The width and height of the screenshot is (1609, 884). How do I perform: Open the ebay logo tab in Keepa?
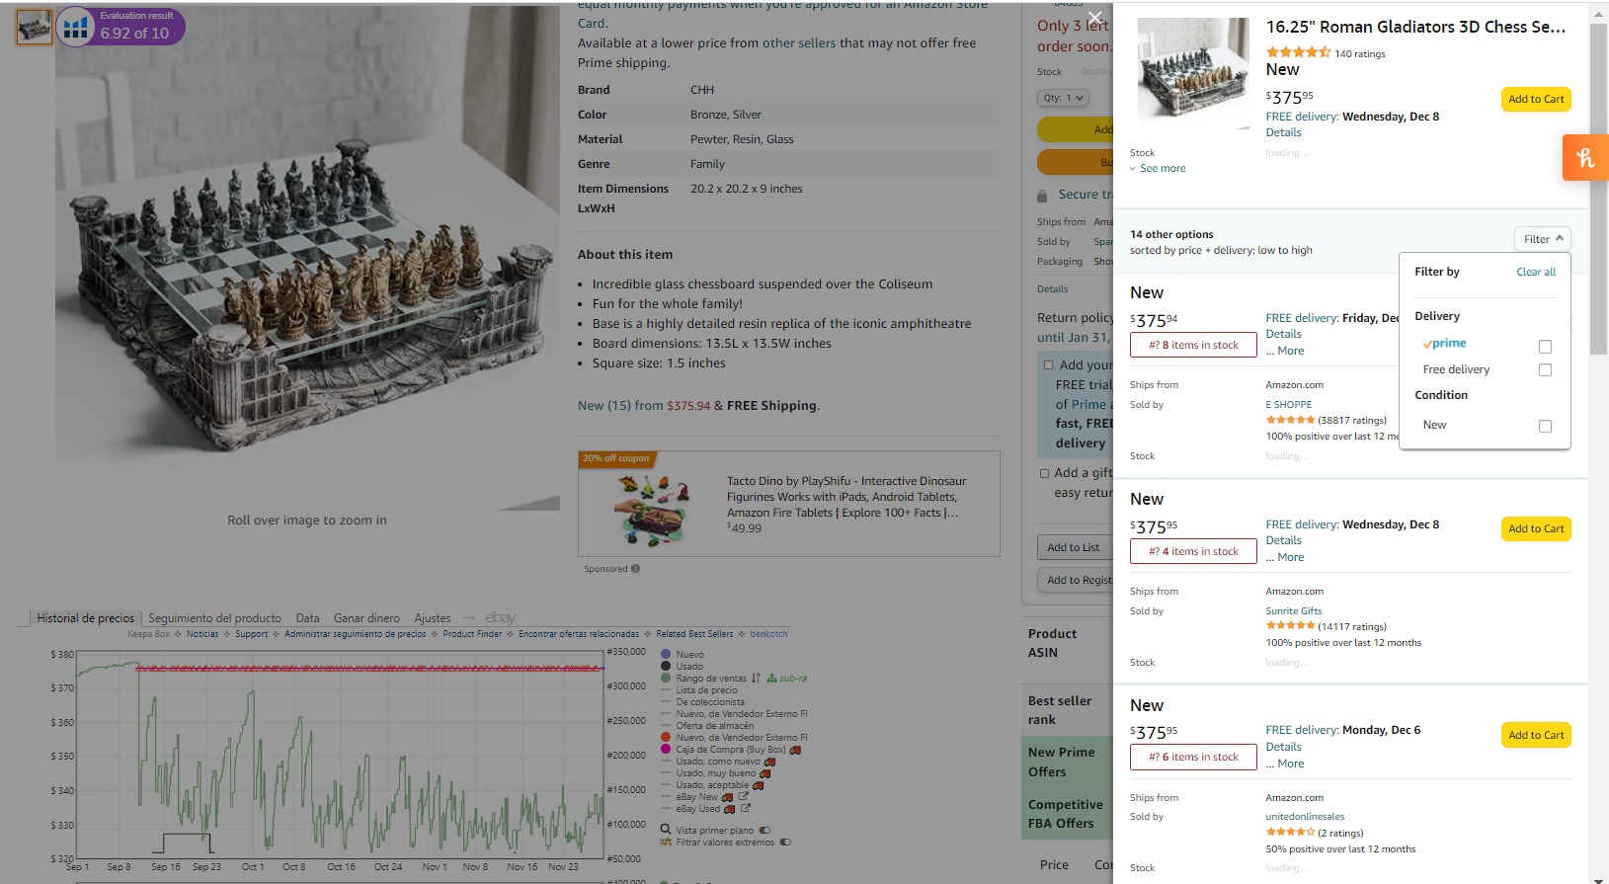click(x=500, y=618)
